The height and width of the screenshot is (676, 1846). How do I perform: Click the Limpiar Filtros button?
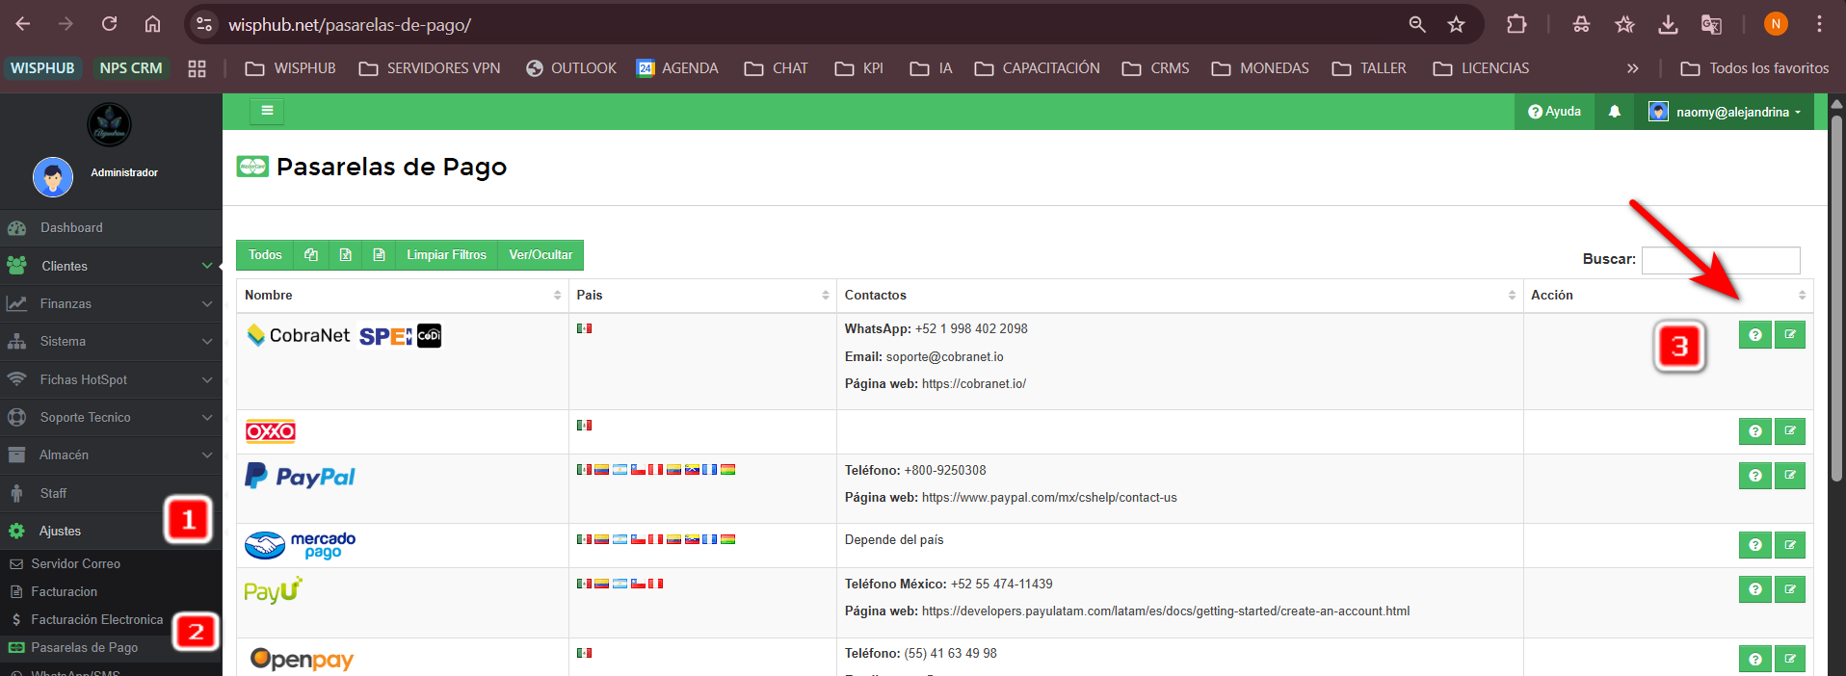point(446,255)
